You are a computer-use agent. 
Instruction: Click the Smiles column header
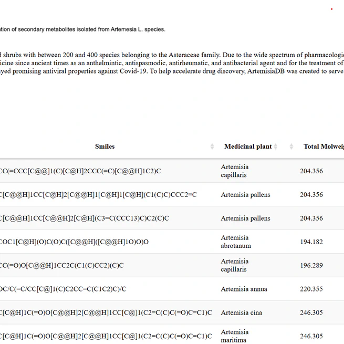(x=105, y=147)
